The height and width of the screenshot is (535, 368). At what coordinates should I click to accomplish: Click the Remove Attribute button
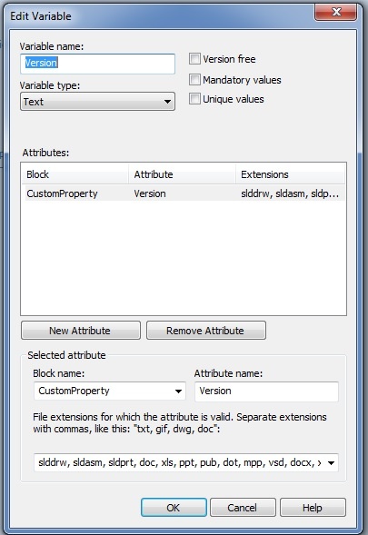click(206, 331)
